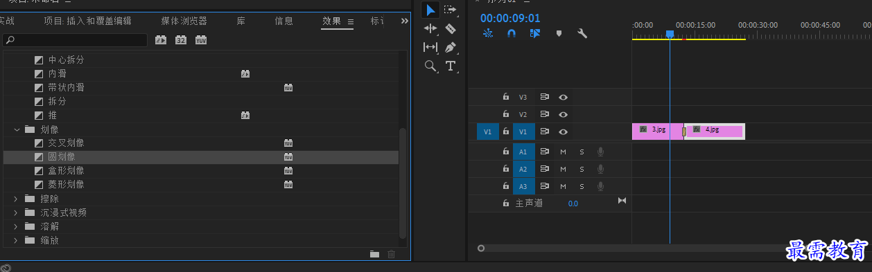
Task: Click the Effects panel trash icon
Action: 392,254
